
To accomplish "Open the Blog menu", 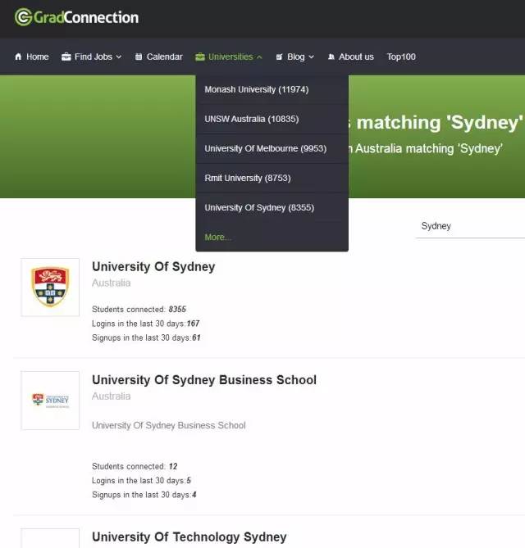I will point(296,57).
